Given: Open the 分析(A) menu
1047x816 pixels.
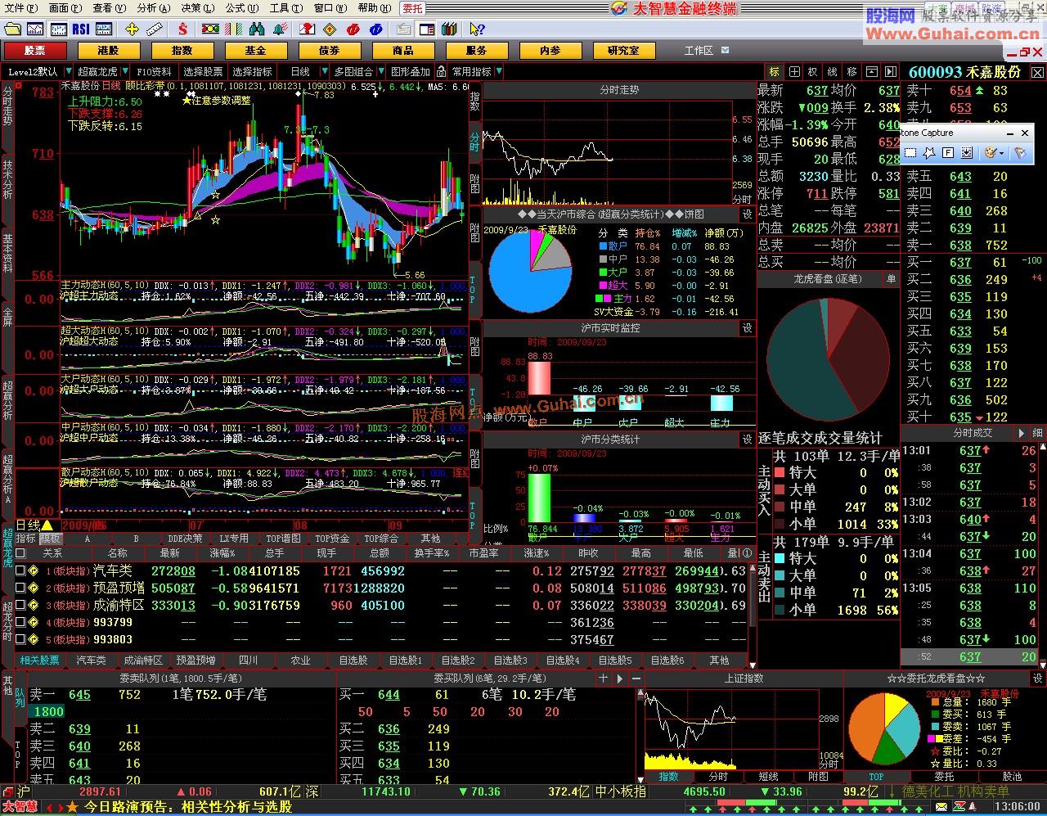Looking at the screenshot, I should coord(154,8).
